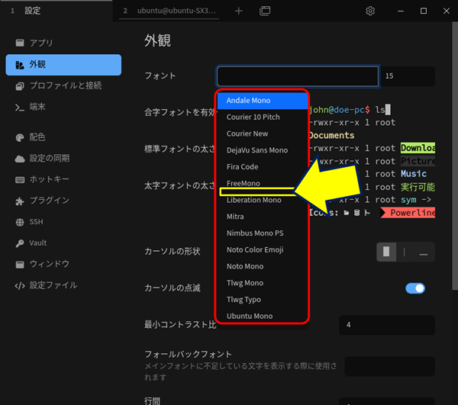Viewport: 458px width, 405px height.
Task: Click the フォールバックフォント input field
Action: (389, 366)
